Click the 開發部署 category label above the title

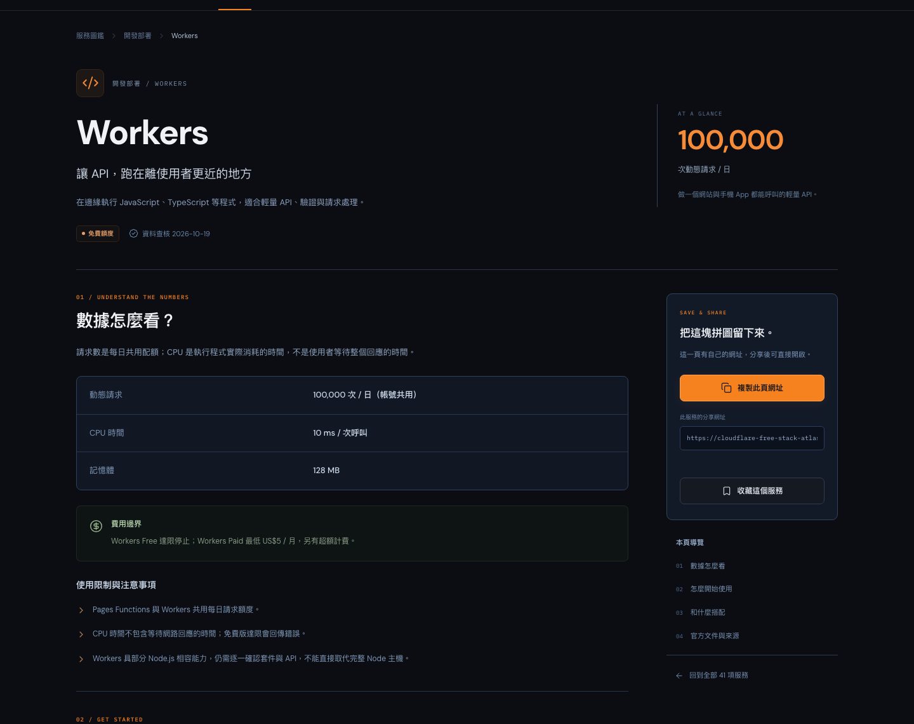[126, 84]
